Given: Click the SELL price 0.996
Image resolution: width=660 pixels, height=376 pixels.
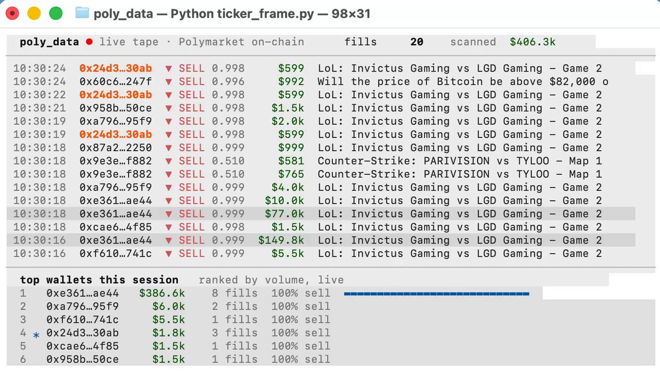Looking at the screenshot, I should pos(228,82).
